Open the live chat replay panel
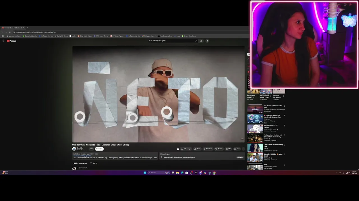 240,157
